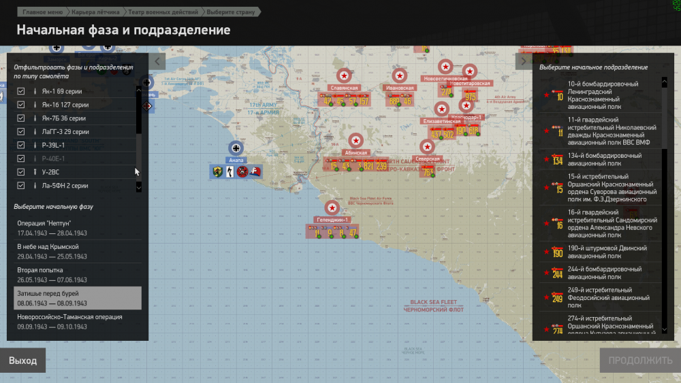Select 244-й бомбардировочный авиационный полк
Viewport: 681px width, 383px height.
coord(600,273)
